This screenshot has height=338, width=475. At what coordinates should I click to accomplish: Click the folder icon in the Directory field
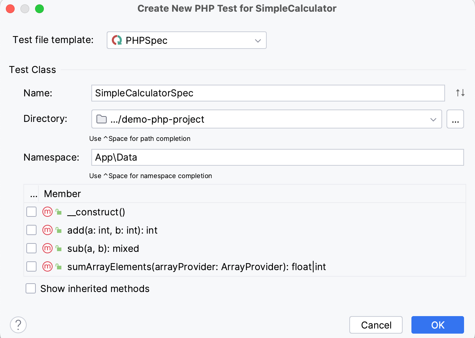[x=101, y=119]
